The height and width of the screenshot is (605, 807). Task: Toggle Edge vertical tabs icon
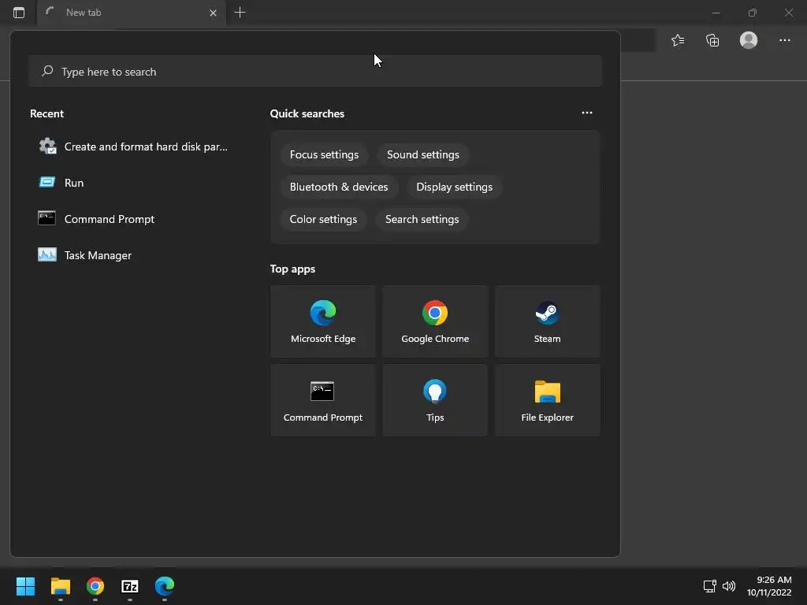click(x=19, y=13)
